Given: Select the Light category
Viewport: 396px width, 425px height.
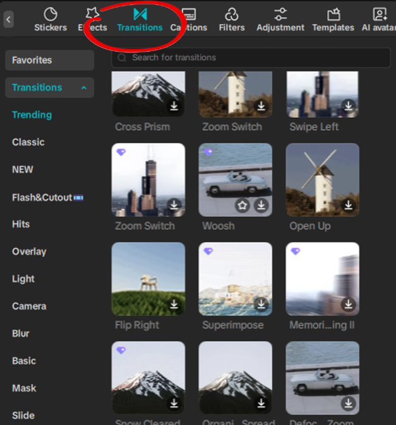Looking at the screenshot, I should click(23, 279).
